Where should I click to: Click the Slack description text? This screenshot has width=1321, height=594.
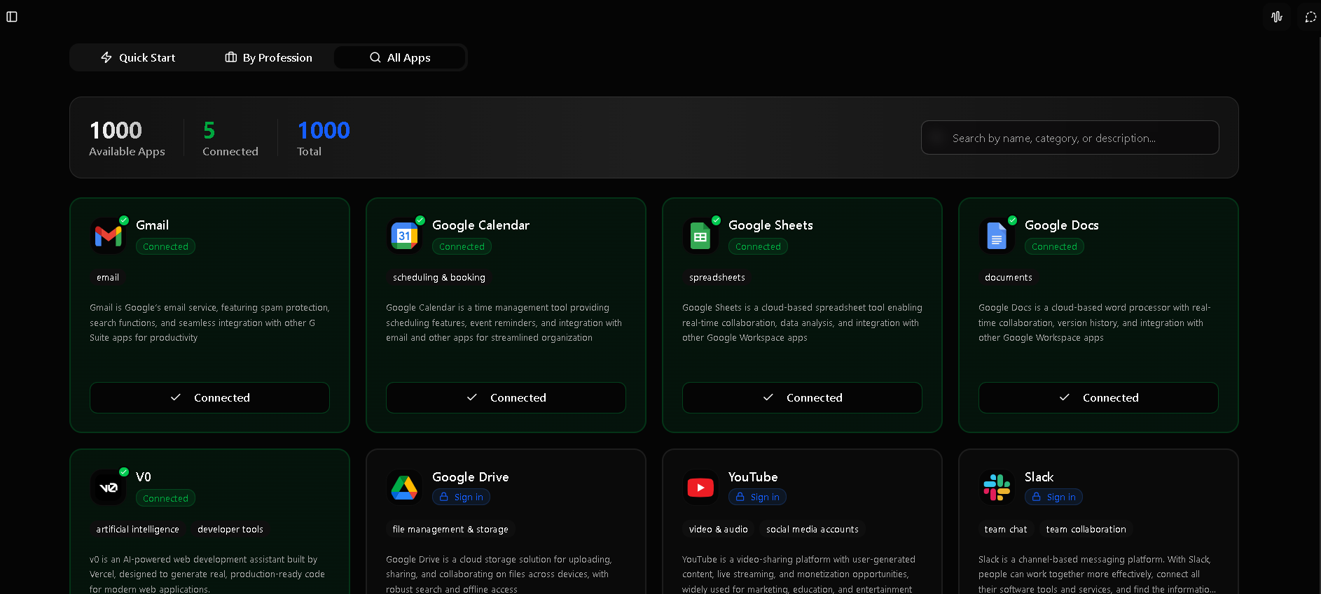coord(1098,574)
